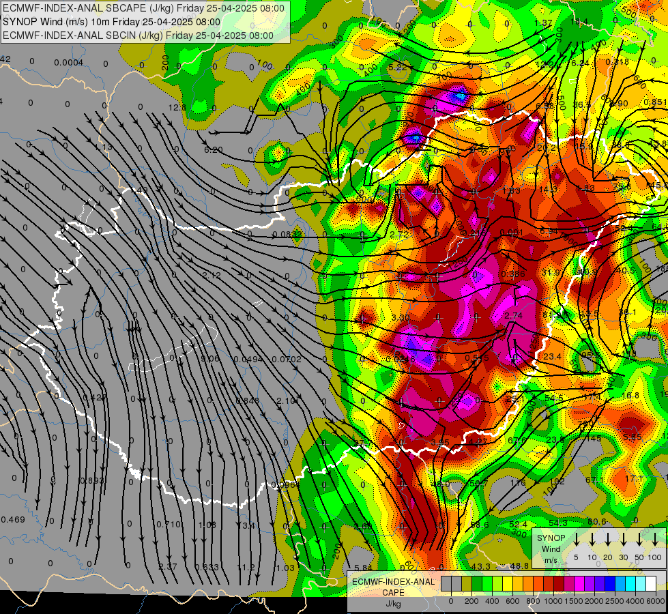Screen dimensions: 668x614
Task: Click station value 0.0004
Action: tap(69, 63)
